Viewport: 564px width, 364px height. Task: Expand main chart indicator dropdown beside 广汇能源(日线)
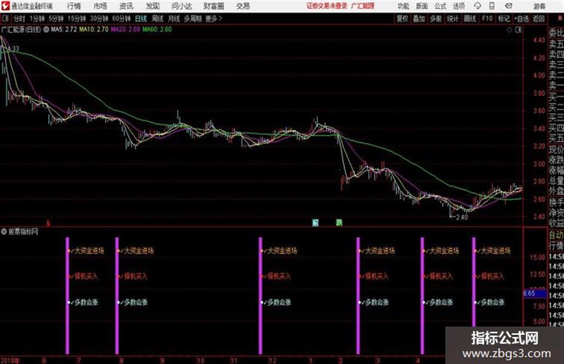[46, 29]
